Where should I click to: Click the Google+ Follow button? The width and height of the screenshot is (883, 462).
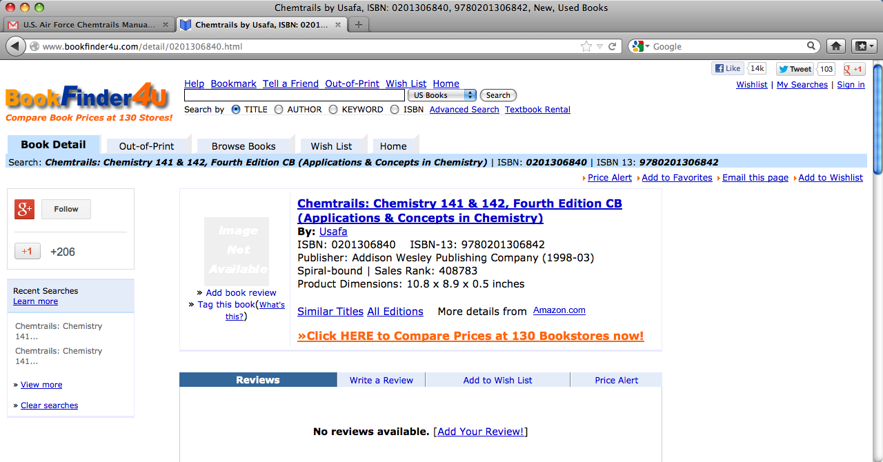coord(66,209)
